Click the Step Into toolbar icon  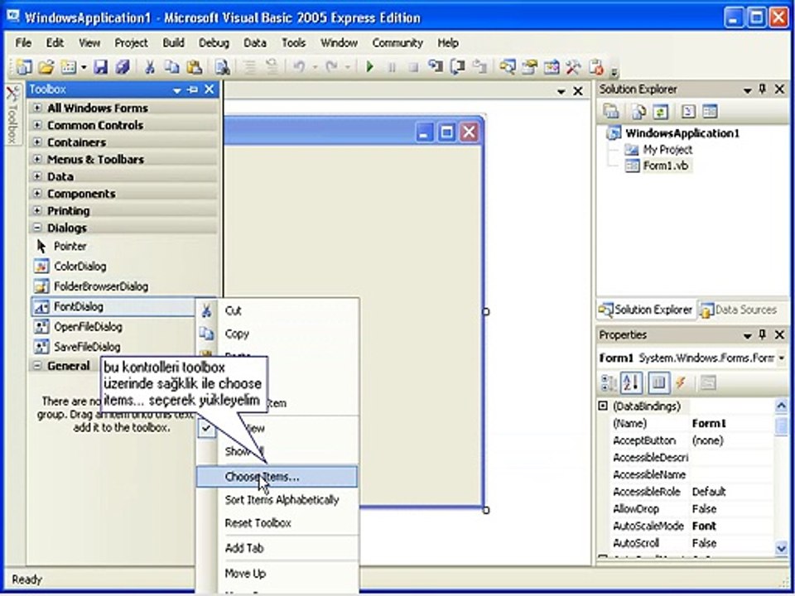click(435, 67)
